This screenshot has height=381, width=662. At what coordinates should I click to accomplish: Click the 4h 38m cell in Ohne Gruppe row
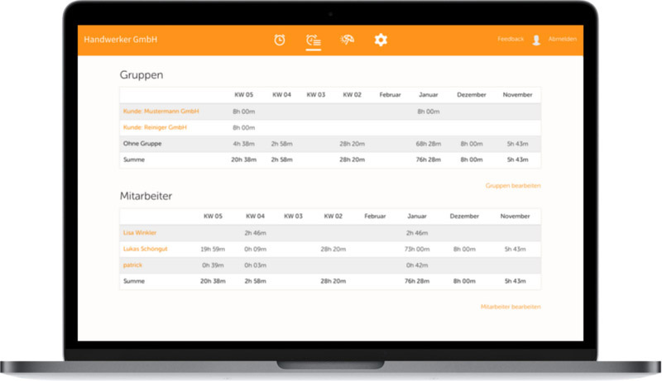pos(243,144)
